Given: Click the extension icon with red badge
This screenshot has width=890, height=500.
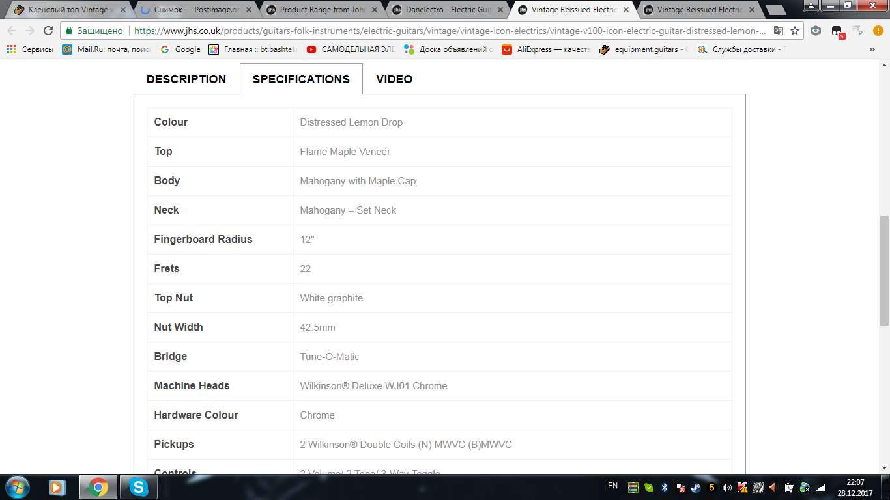Looking at the screenshot, I should (838, 32).
